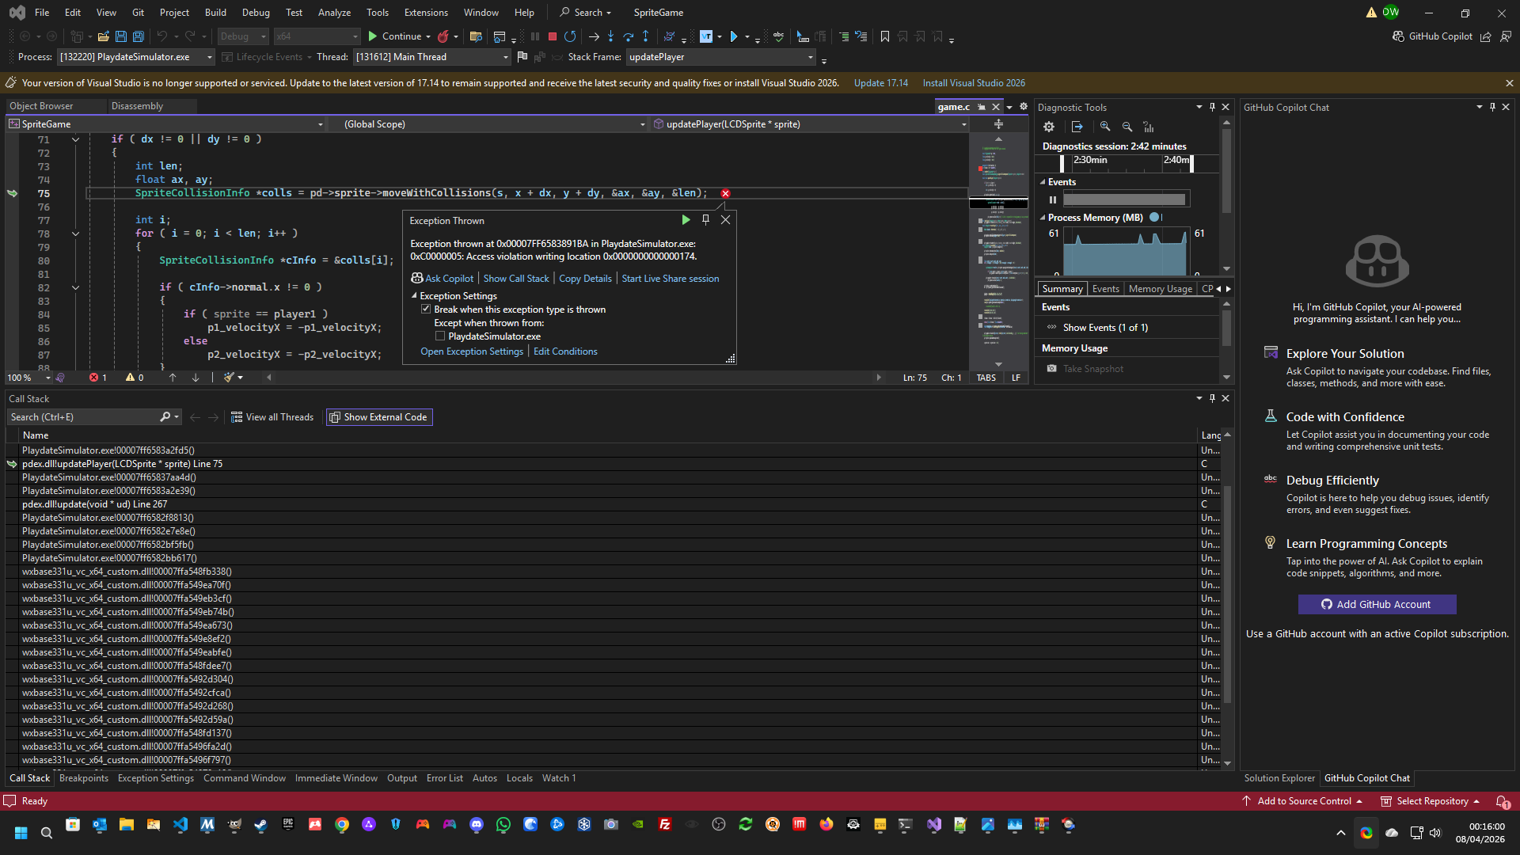The image size is (1520, 855).
Task: Toggle Show External Code button
Action: [x=378, y=417]
